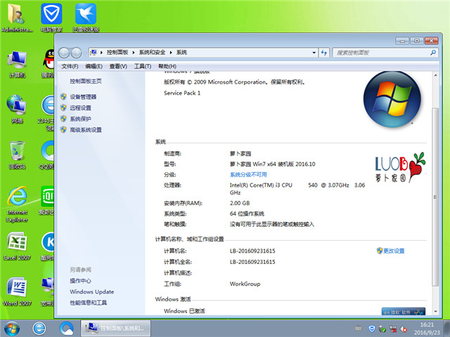Open 设备管理器 link
The width and height of the screenshot is (450, 337).
83,97
